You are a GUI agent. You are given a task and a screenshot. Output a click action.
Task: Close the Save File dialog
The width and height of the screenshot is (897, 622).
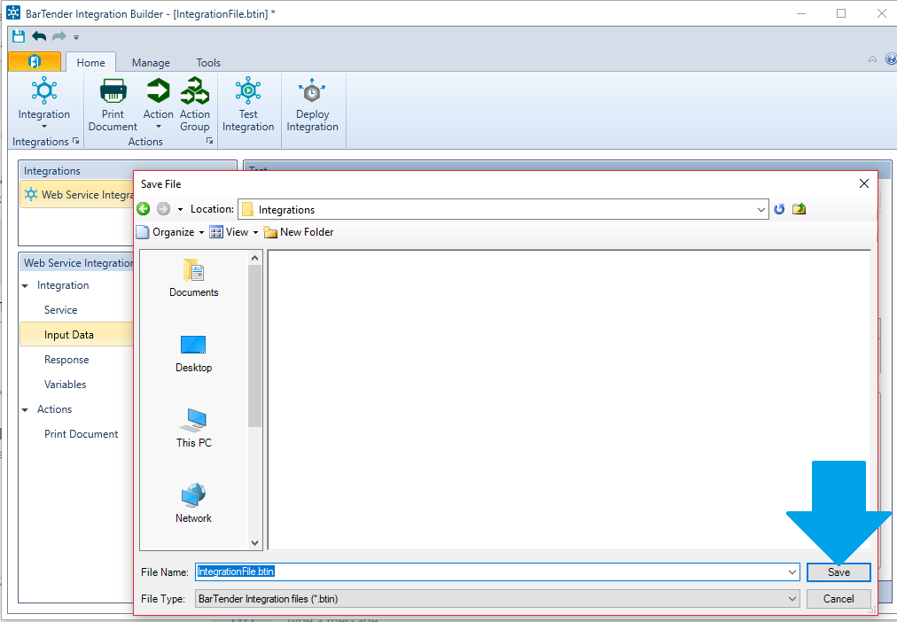coord(864,183)
